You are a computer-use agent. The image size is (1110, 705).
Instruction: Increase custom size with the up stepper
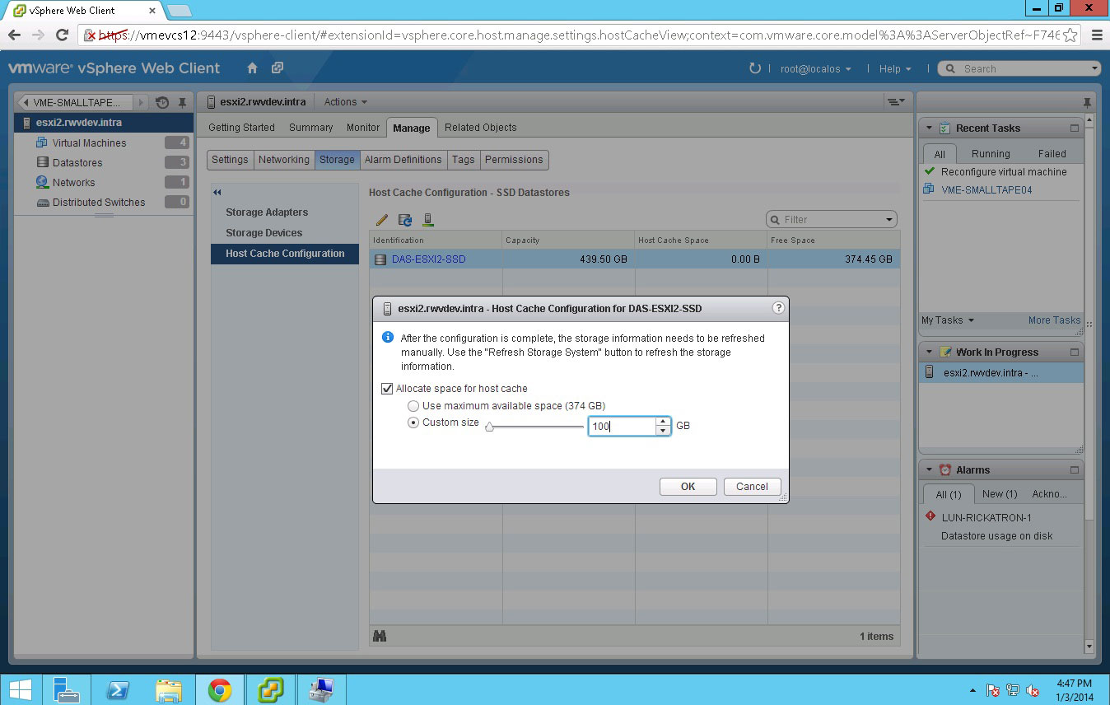663,422
